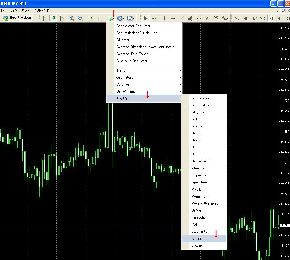Select Accelerator custom indicator
This screenshot has height=260, width=290.
(x=204, y=98)
